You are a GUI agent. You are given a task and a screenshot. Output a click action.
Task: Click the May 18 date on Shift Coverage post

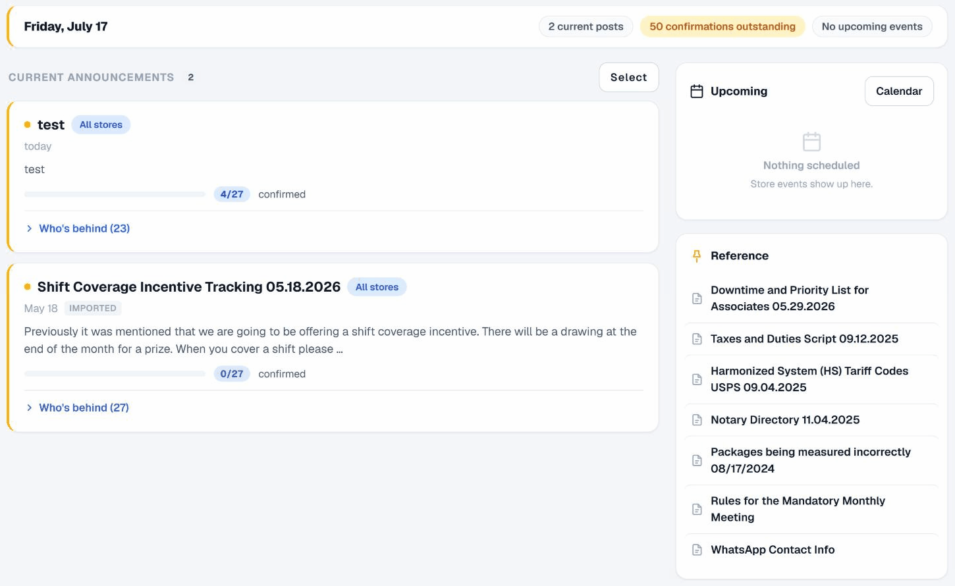tap(41, 308)
